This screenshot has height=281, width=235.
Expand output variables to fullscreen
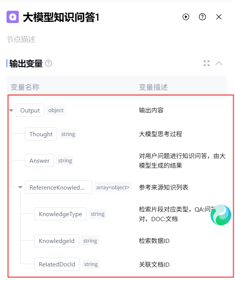[207, 63]
